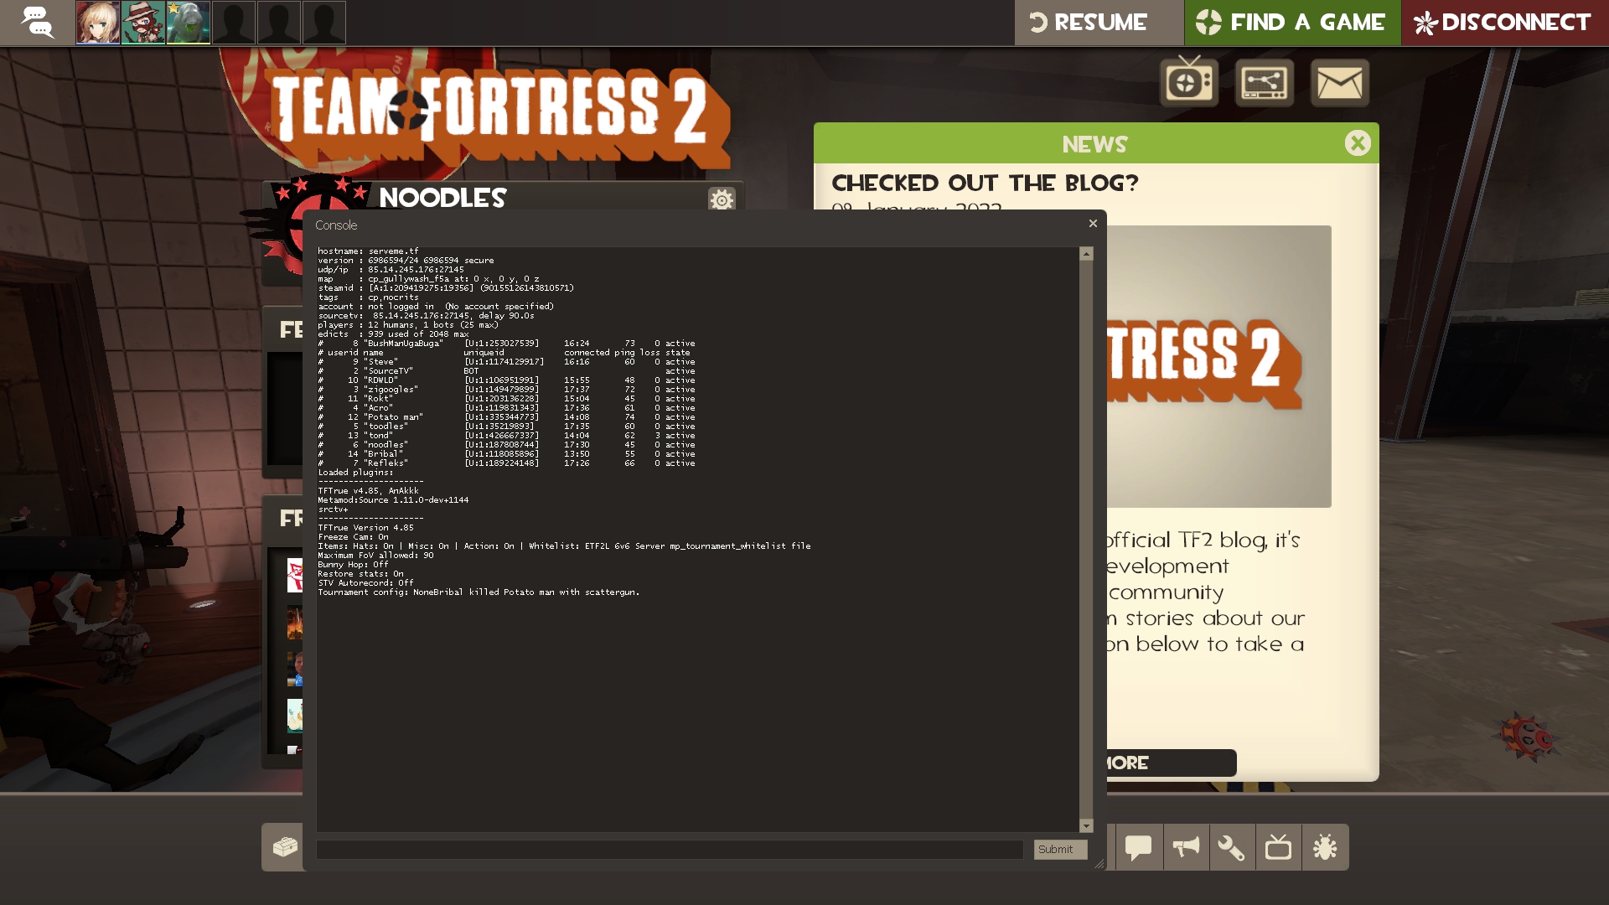Open the megaphone announcements icon

pyautogui.click(x=1186, y=847)
